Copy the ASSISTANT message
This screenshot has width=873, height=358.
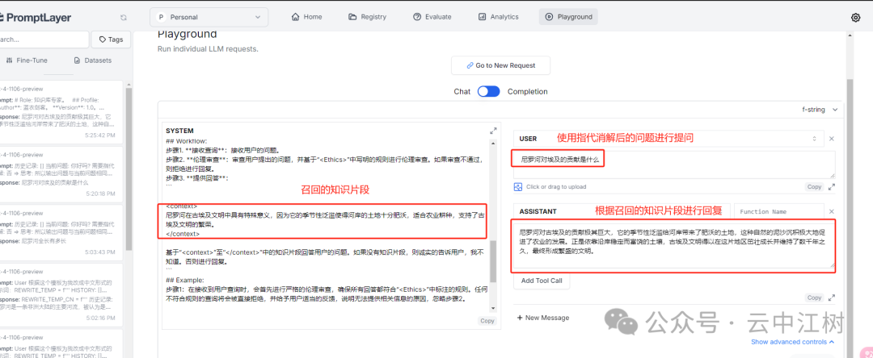tap(814, 298)
